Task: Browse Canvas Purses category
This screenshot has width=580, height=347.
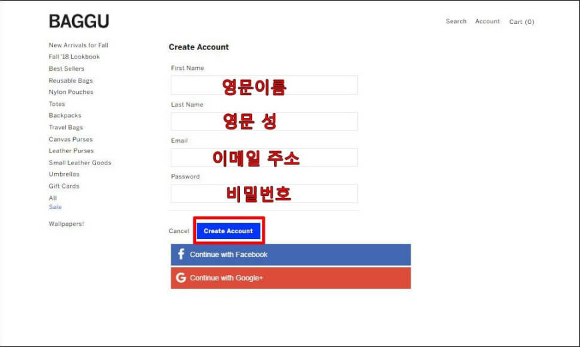Action: 70,139
